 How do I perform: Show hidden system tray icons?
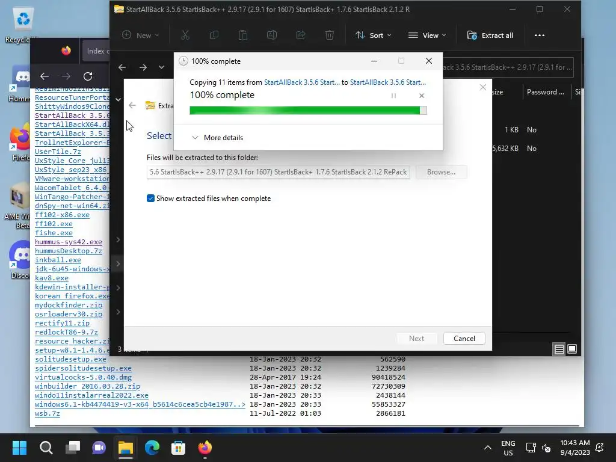[487, 448]
